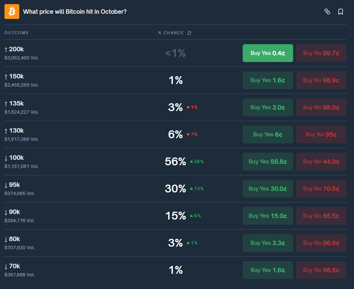The height and width of the screenshot is (289, 354).
Task: Buy No at 99.7¢ for 200k
Action: click(321, 53)
